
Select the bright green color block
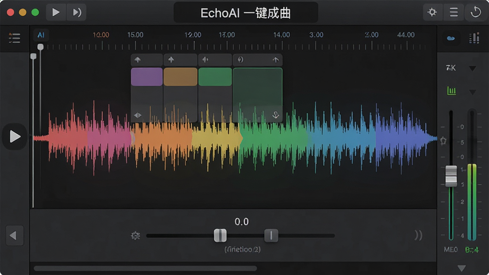(215, 77)
